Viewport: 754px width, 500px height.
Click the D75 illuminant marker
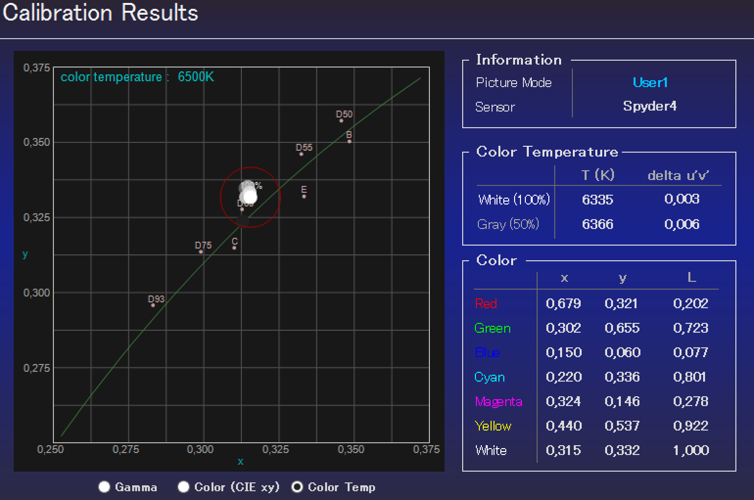coord(201,251)
